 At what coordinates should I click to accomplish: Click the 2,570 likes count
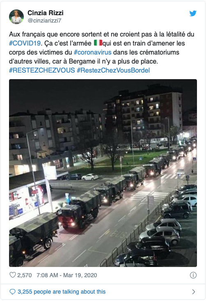pos(24,275)
